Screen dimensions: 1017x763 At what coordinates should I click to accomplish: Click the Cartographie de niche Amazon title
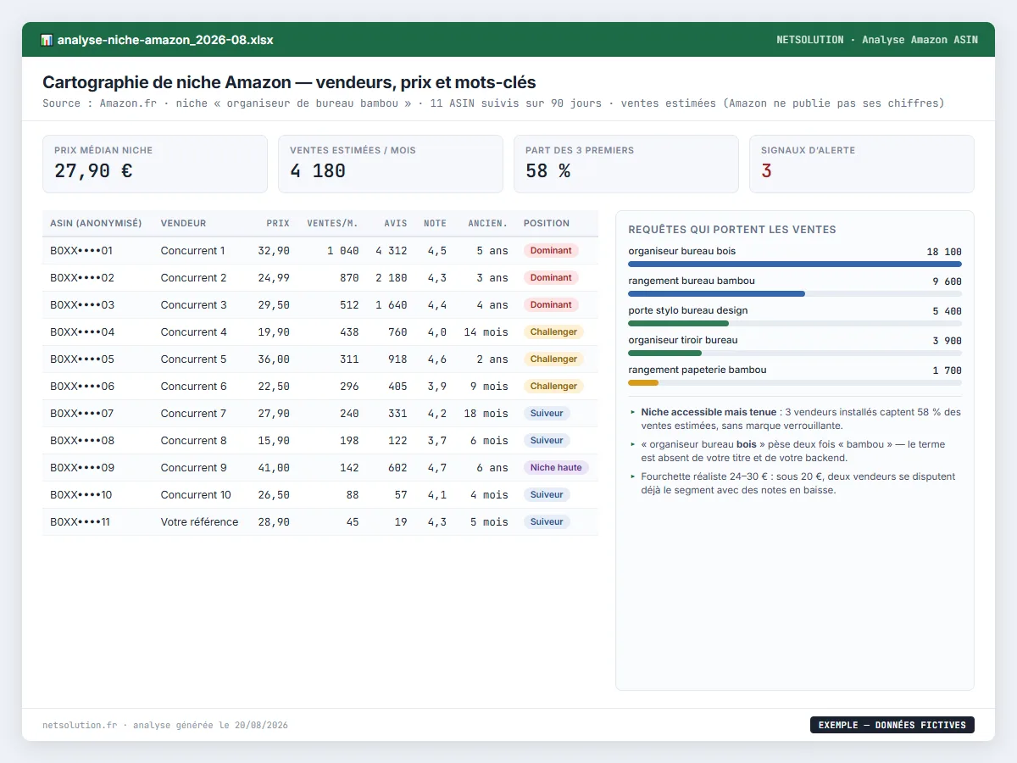point(289,82)
